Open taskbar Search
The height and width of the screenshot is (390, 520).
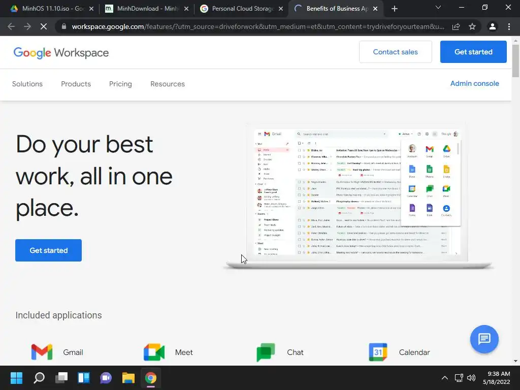coord(39,378)
